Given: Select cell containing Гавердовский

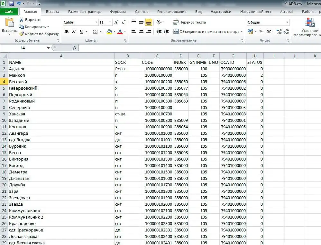Looking at the screenshot, I should click(61, 88).
